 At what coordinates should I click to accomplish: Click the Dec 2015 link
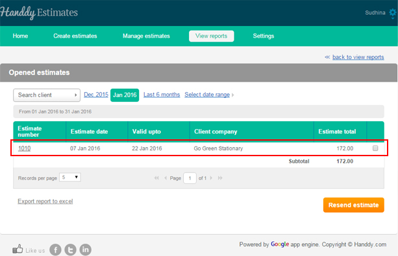[x=96, y=95]
